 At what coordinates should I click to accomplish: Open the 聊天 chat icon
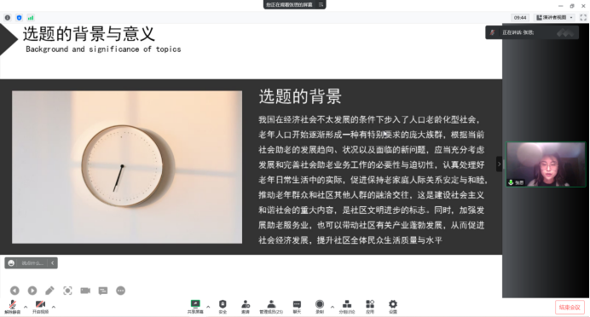297,307
